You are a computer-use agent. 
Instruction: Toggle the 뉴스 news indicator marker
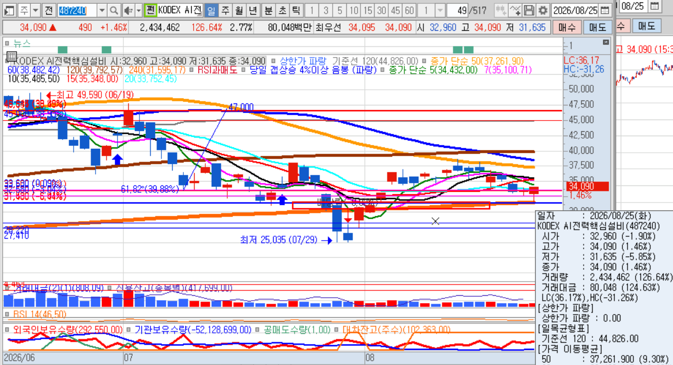(8, 43)
